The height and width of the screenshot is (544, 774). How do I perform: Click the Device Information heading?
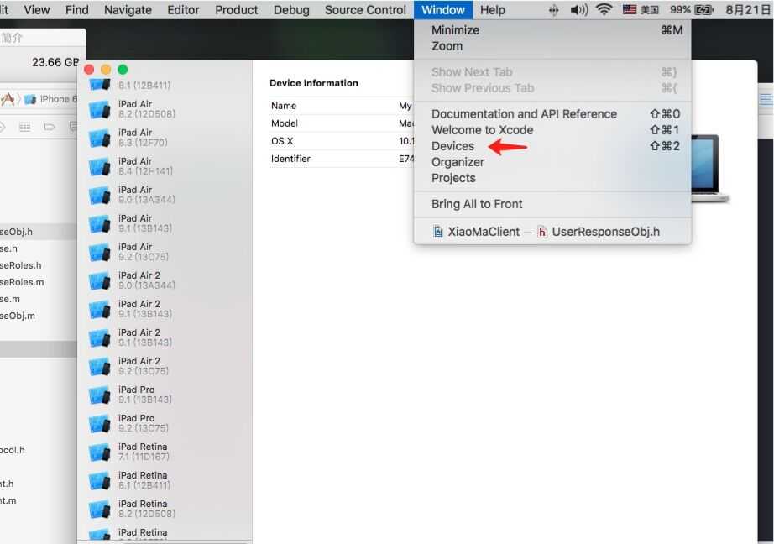(314, 83)
